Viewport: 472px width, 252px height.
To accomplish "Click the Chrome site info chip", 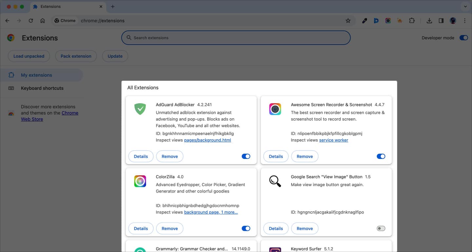I will [x=65, y=21].
